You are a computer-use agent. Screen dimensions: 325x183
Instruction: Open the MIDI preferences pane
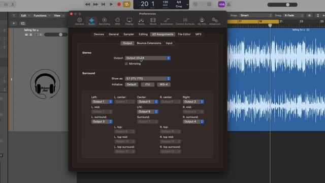[x=117, y=21]
